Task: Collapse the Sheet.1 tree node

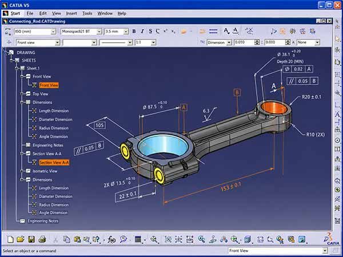Action: click(x=17, y=69)
